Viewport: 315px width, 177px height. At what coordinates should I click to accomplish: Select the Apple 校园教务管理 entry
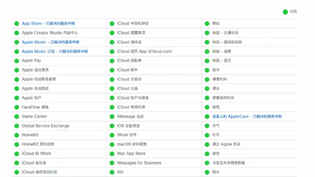(x=39, y=79)
